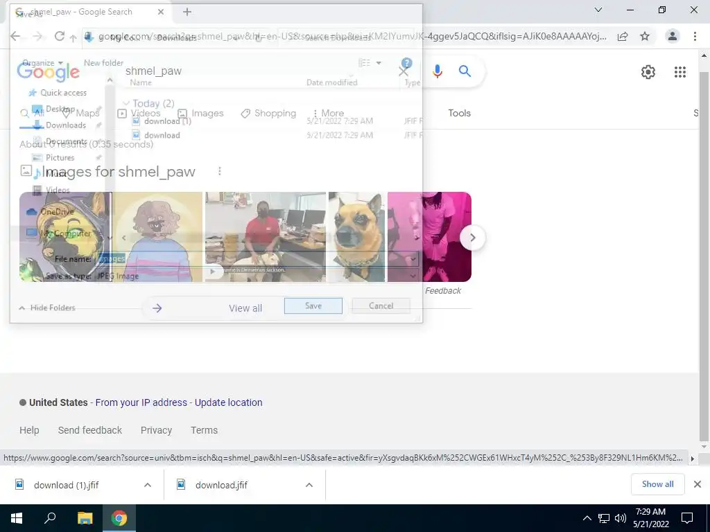Switch to the Videos results tab
The image size is (710, 532).
(139, 113)
